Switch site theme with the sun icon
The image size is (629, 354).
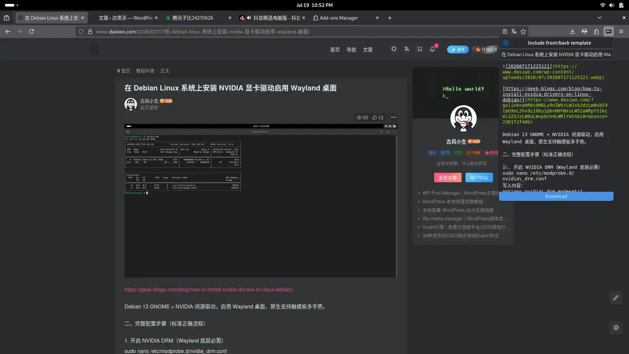[394, 49]
